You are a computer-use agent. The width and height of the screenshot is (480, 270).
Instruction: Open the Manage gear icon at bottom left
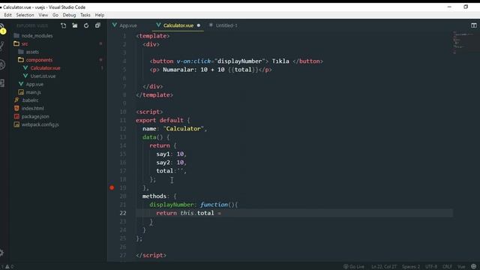click(x=1, y=253)
